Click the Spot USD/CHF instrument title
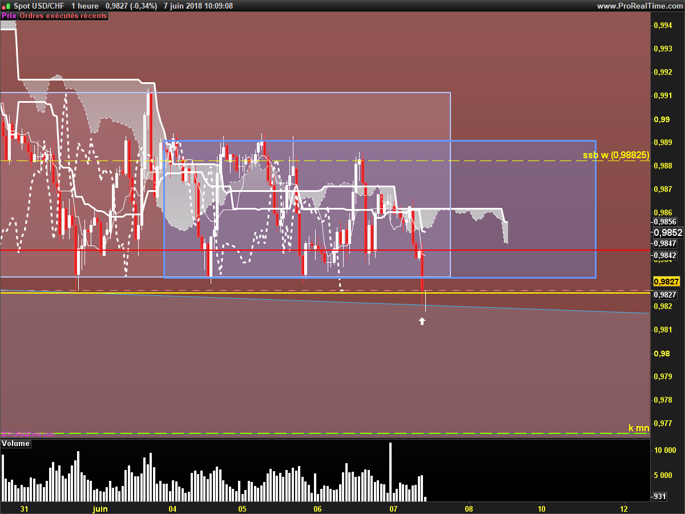The width and height of the screenshot is (685, 514). pyautogui.click(x=38, y=6)
